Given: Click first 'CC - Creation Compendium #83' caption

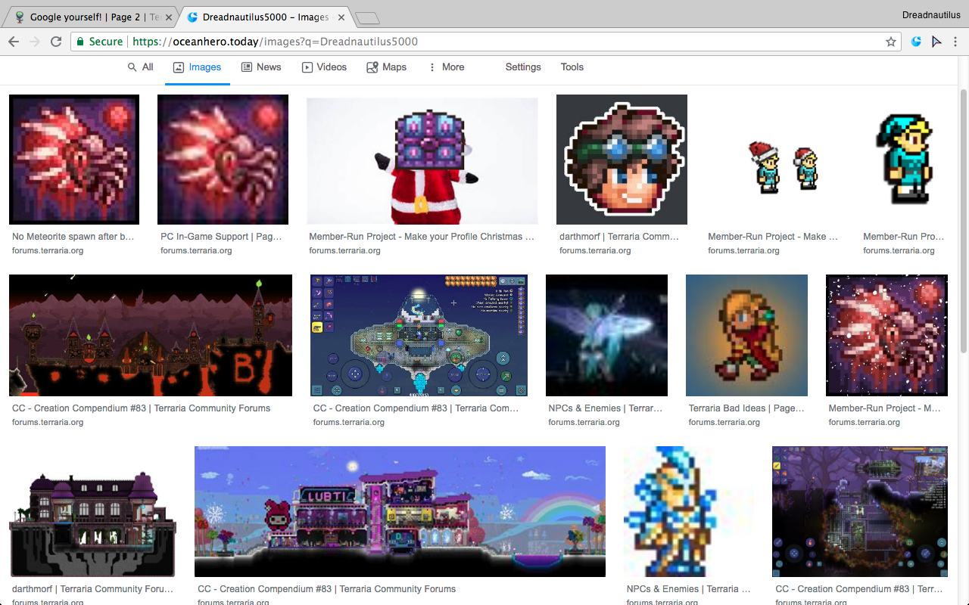Looking at the screenshot, I should (141, 408).
